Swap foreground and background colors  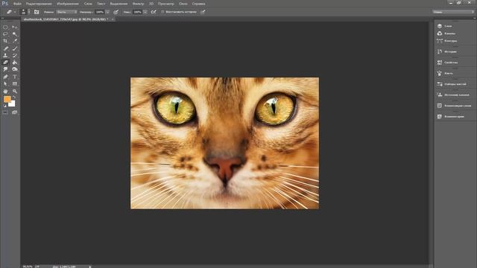14,98
